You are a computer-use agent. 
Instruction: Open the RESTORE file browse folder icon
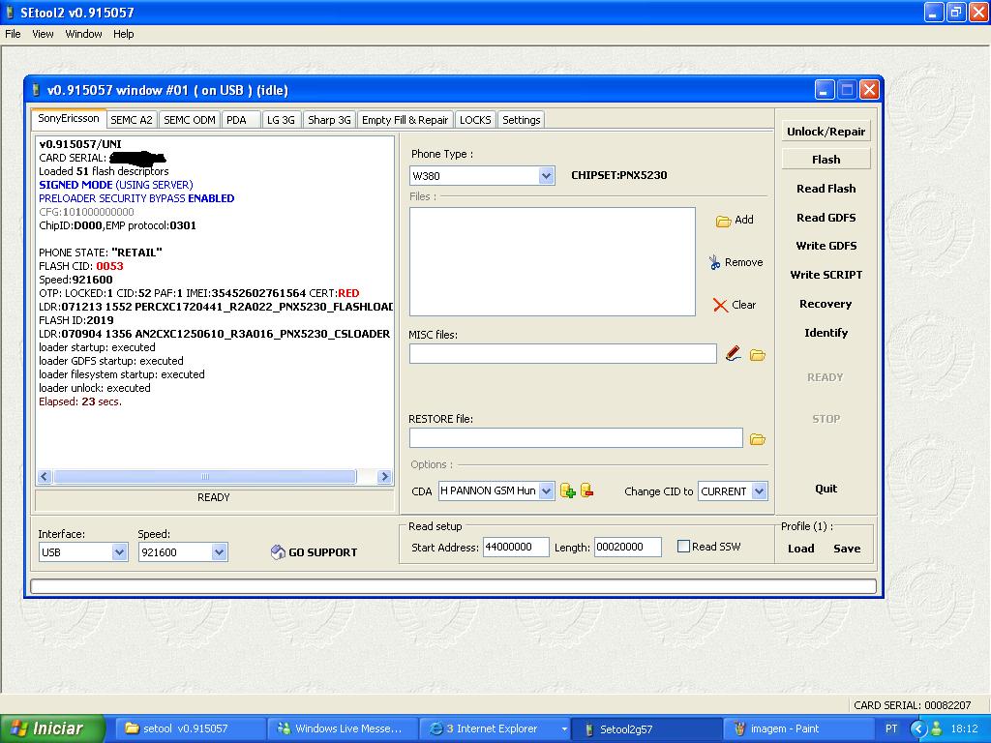pos(757,439)
